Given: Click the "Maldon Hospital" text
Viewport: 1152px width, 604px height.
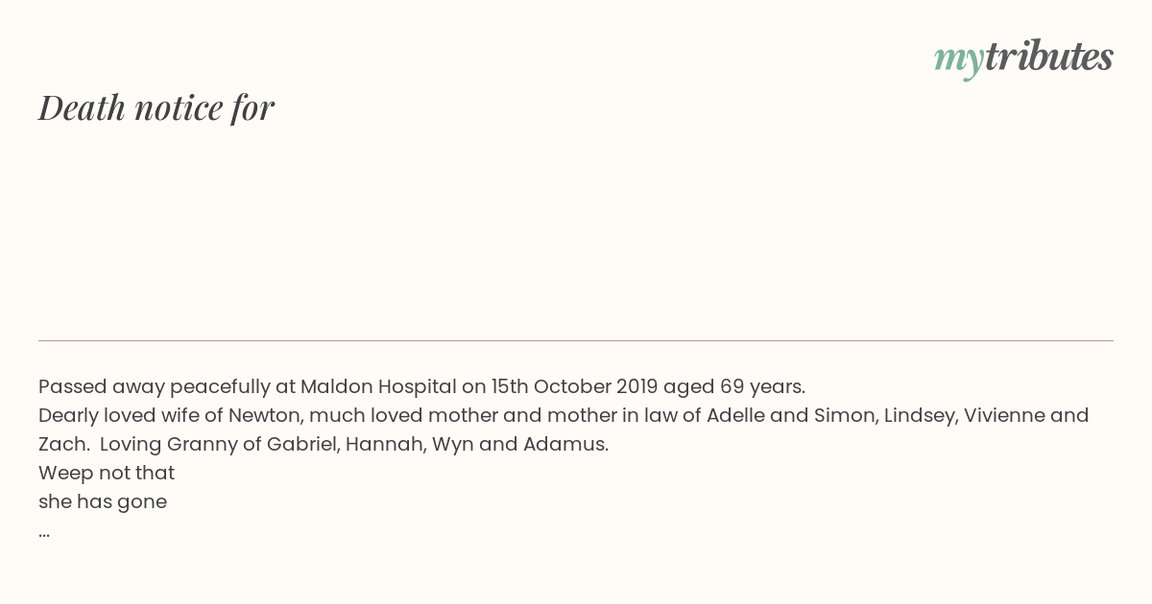Looking at the screenshot, I should [378, 387].
